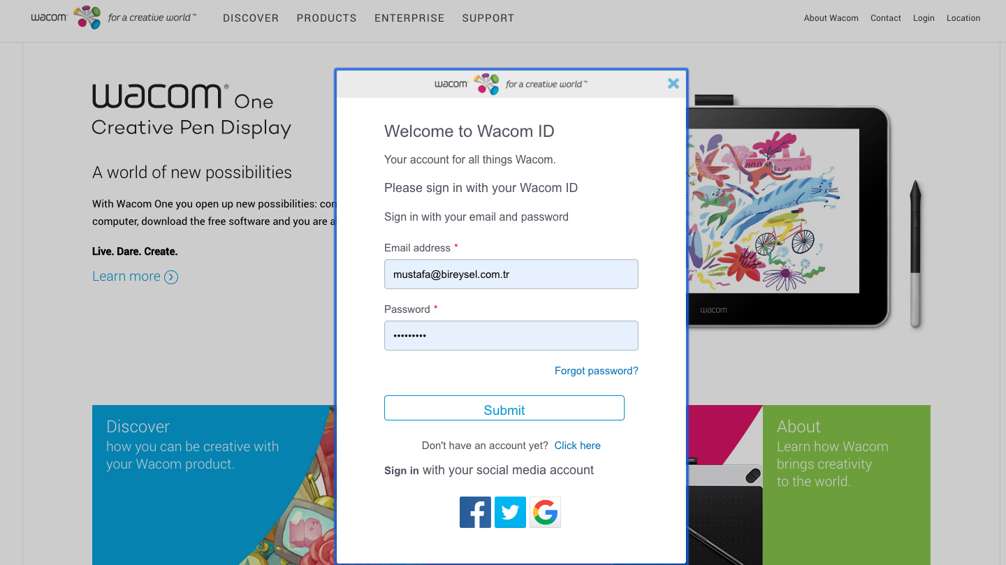Click the 'Welcome to Wacom ID' heading

pyautogui.click(x=469, y=131)
